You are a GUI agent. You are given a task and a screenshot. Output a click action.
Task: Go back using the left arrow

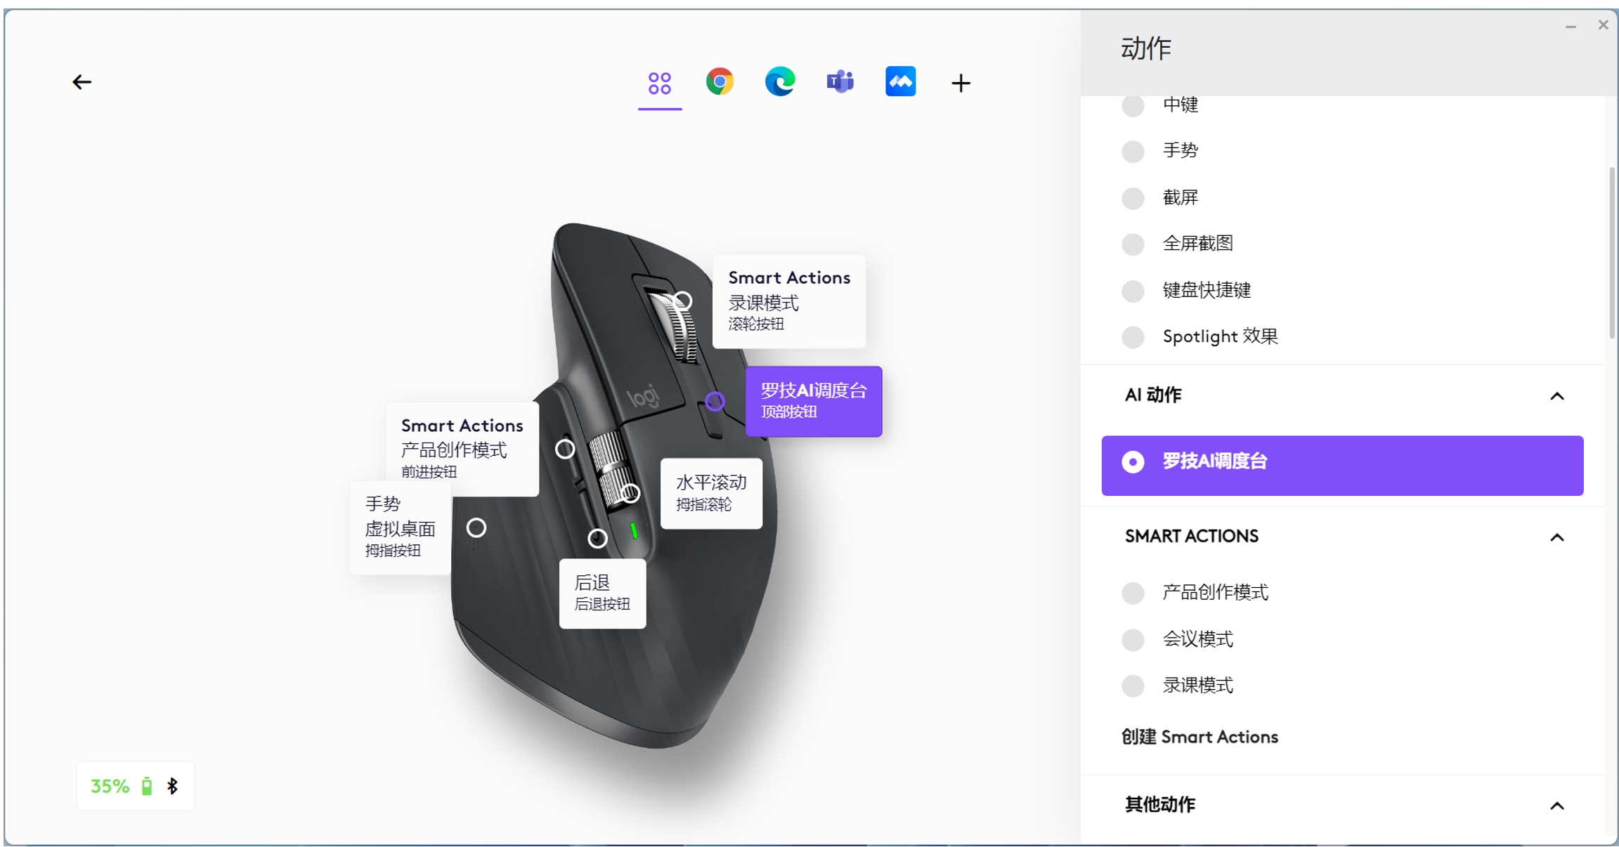(x=82, y=82)
